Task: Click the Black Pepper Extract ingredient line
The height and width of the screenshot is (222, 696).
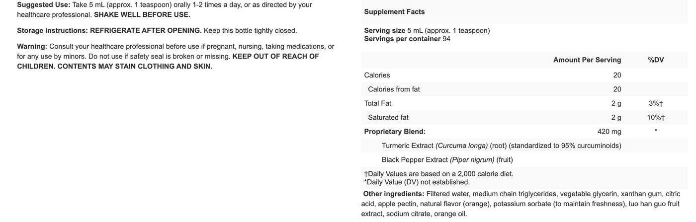Action: [447, 160]
